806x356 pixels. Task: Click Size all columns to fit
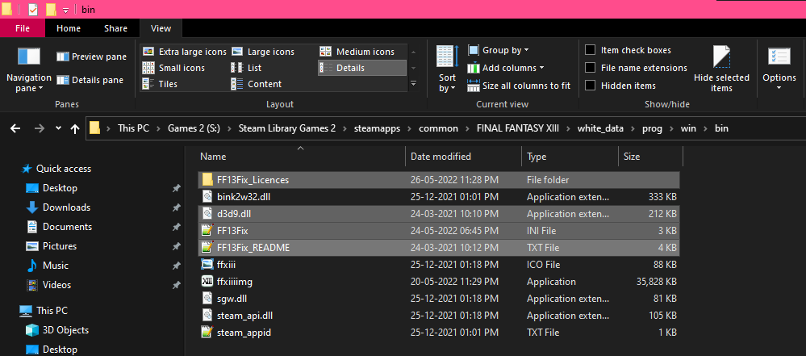tap(519, 86)
